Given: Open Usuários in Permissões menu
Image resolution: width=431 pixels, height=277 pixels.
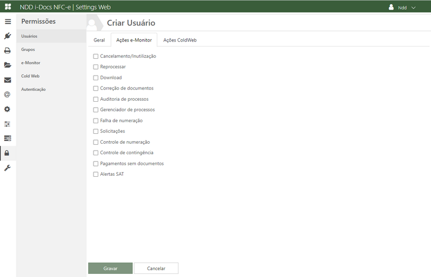Looking at the screenshot, I should tap(51, 36).
